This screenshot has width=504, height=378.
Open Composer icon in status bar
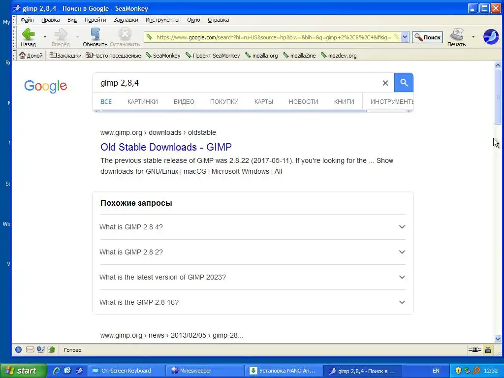(x=40, y=350)
